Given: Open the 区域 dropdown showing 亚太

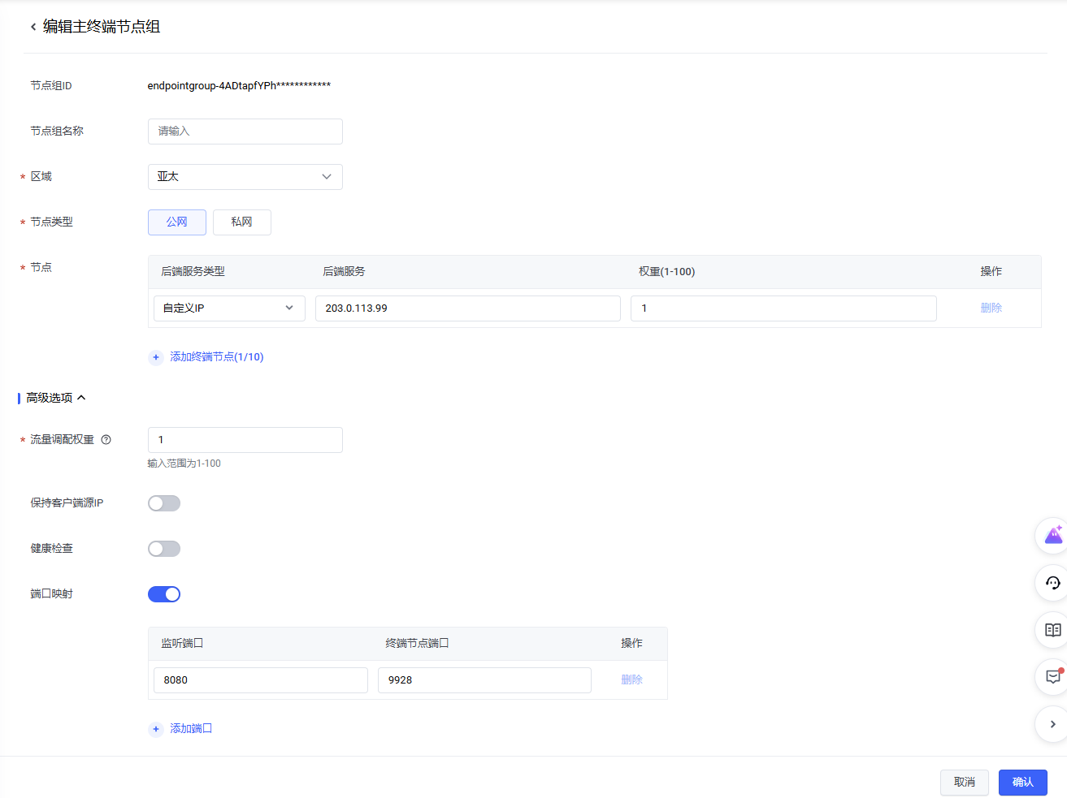Looking at the screenshot, I should 245,177.
